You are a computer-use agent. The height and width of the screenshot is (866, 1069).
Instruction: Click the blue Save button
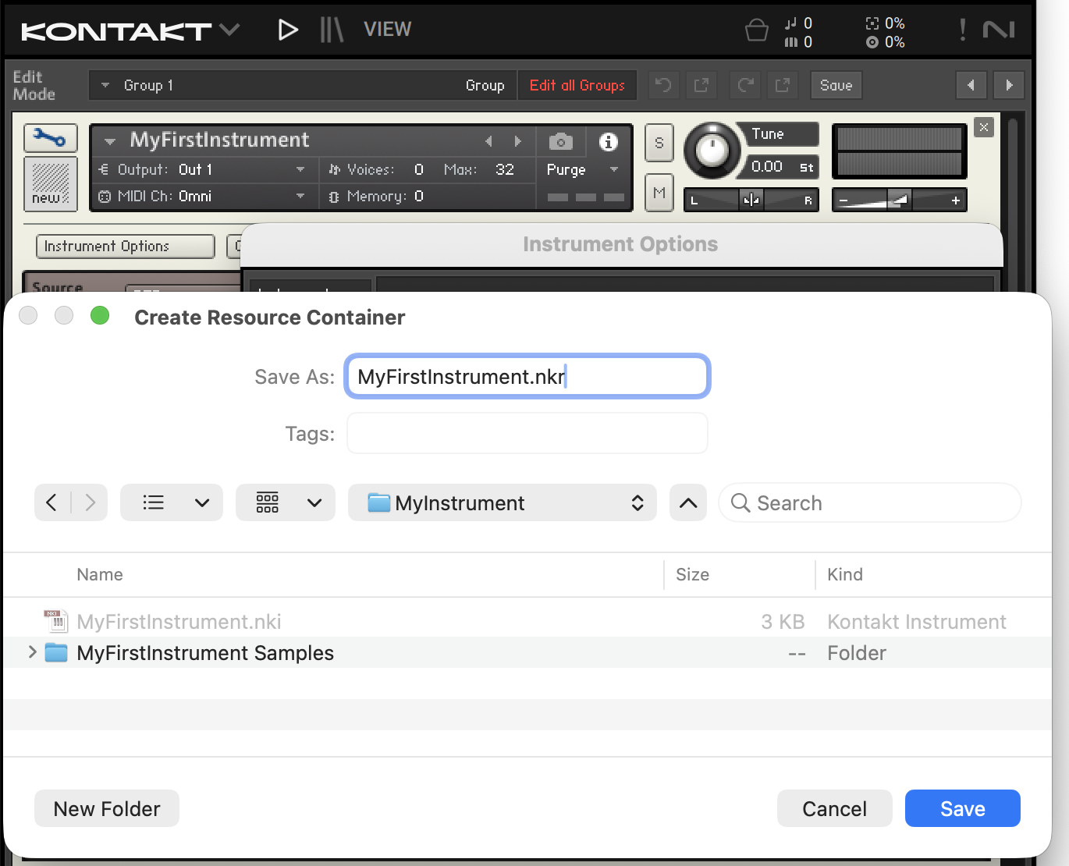[962, 808]
